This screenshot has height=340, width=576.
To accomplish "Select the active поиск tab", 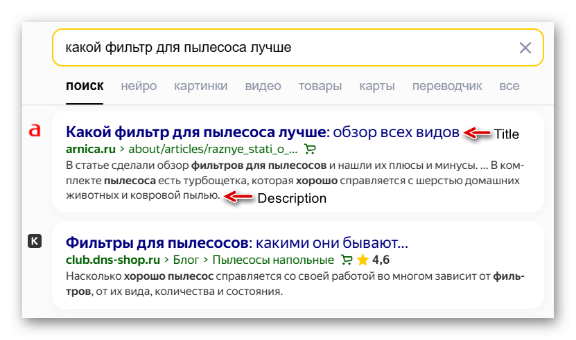I will point(85,87).
